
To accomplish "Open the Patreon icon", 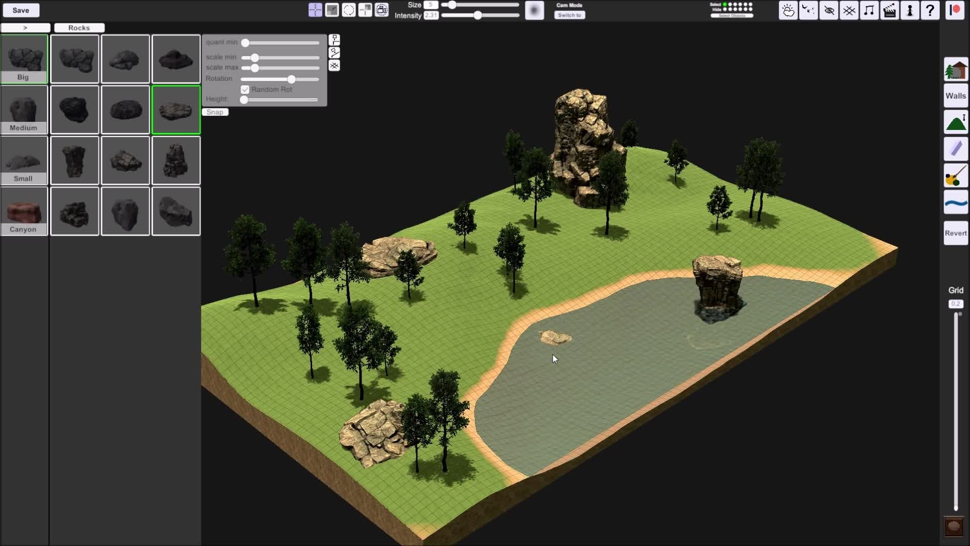I will pos(955,10).
